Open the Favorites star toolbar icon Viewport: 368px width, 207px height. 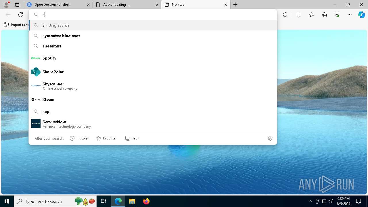click(x=312, y=15)
